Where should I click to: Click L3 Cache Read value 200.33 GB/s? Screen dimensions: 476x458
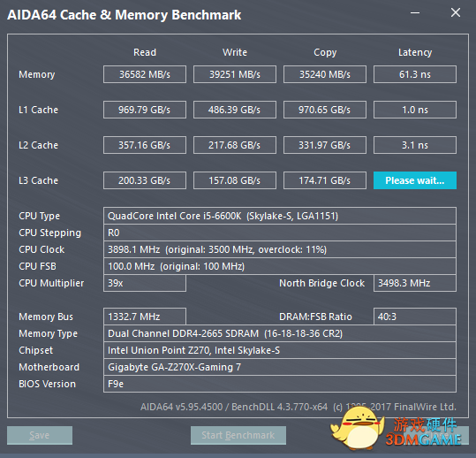point(145,180)
